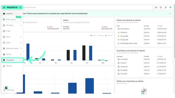This screenshot has height=98, width=175.
Task: Click the page vertical scrollbar
Action: coord(174,31)
